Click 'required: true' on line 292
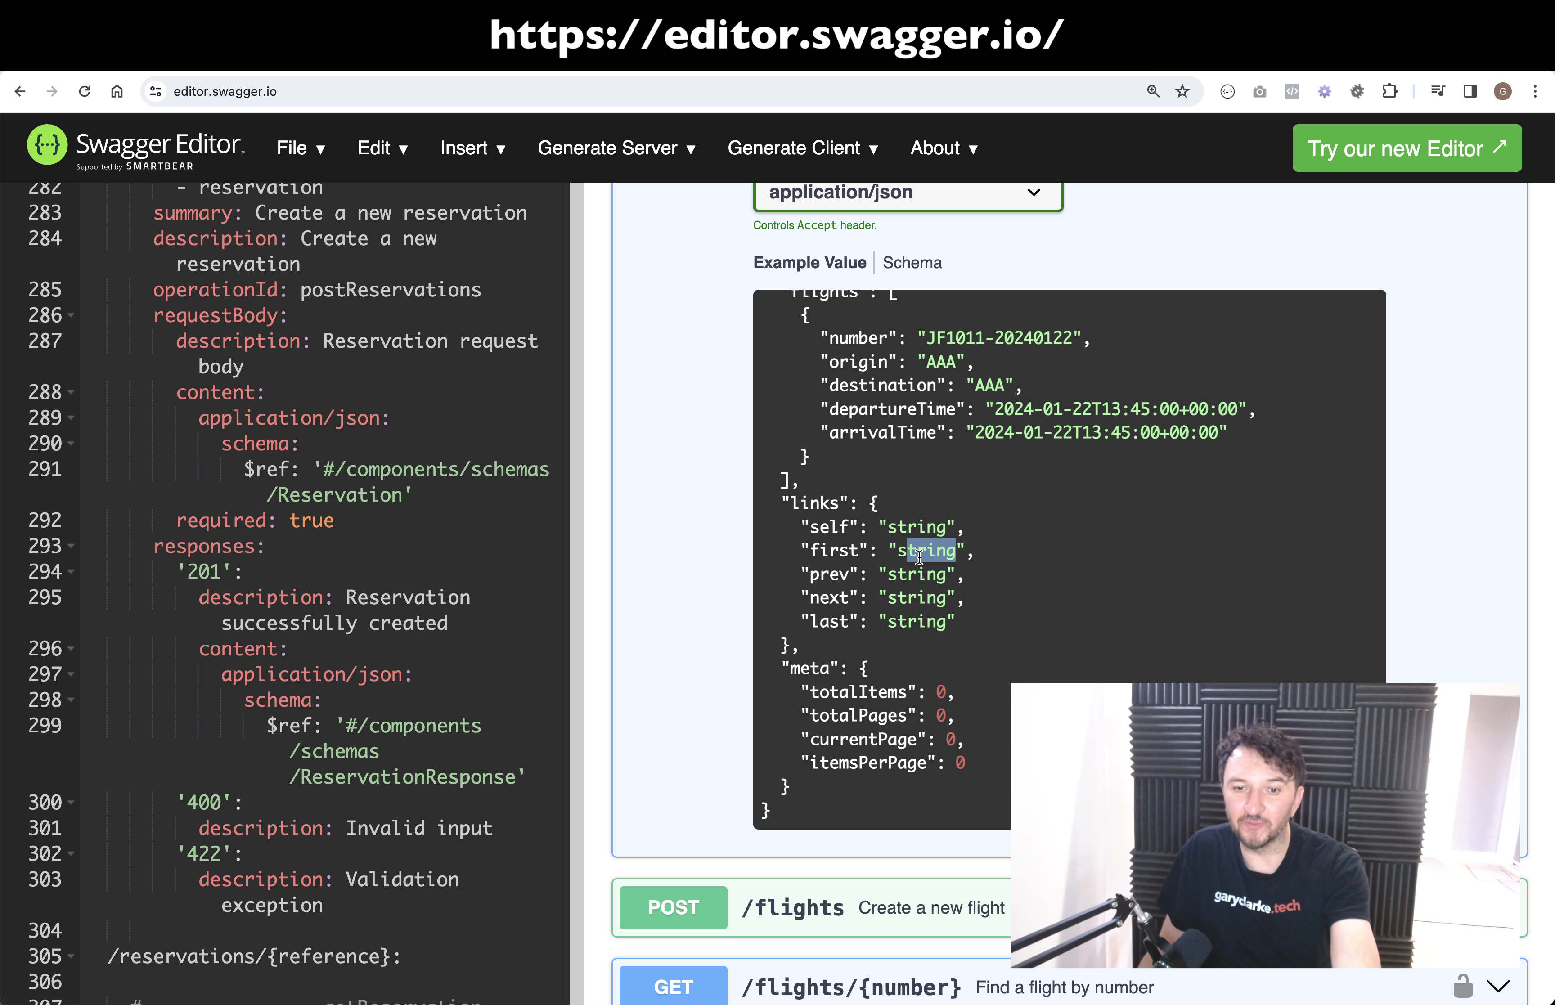This screenshot has height=1005, width=1555. pos(255,521)
